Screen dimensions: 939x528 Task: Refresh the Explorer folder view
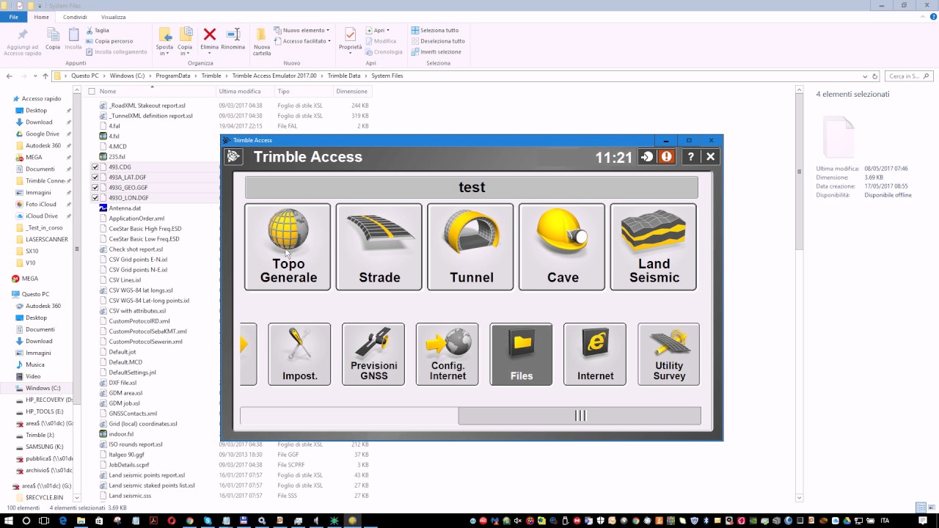[874, 76]
